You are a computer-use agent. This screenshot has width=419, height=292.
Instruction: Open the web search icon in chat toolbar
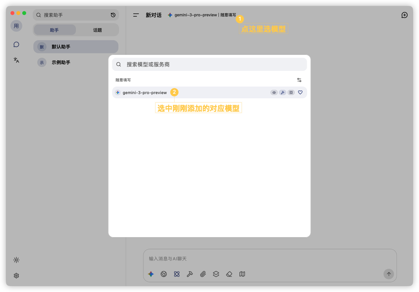click(164, 274)
